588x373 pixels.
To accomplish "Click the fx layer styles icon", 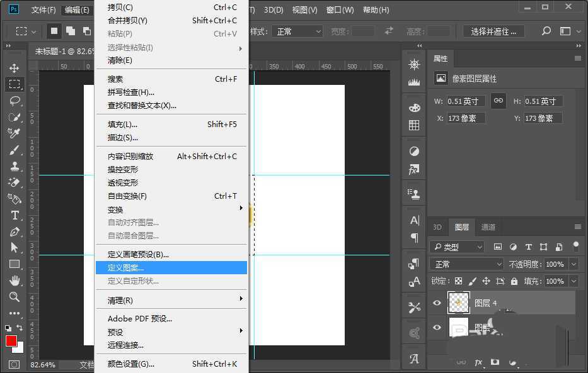I will click(x=478, y=363).
